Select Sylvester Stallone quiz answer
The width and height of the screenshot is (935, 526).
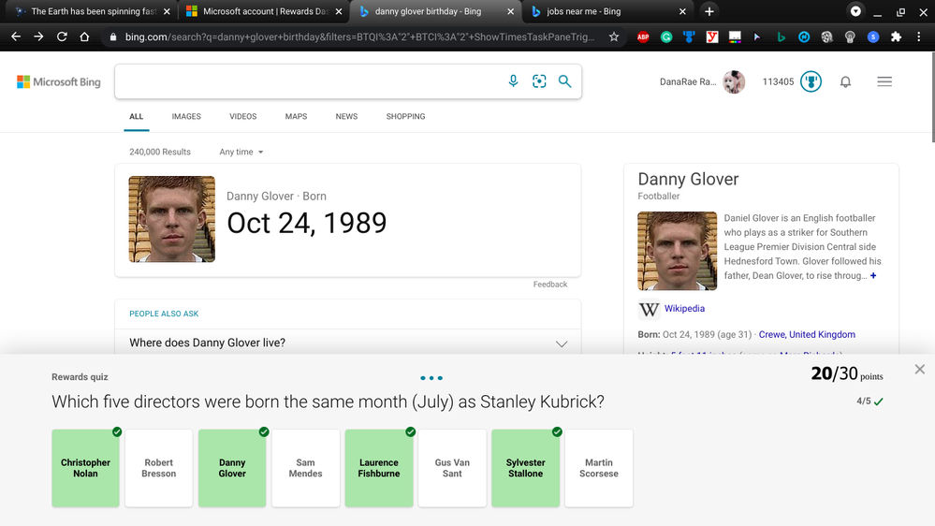tap(525, 468)
